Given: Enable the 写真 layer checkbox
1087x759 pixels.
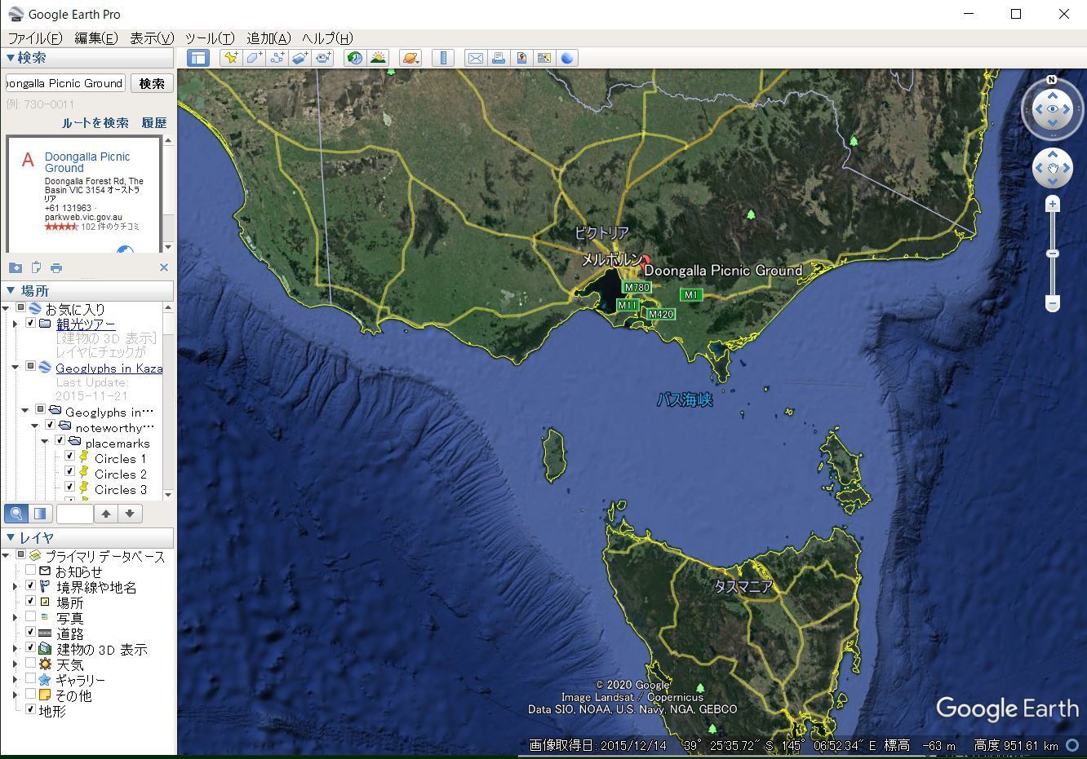Looking at the screenshot, I should (x=30, y=616).
